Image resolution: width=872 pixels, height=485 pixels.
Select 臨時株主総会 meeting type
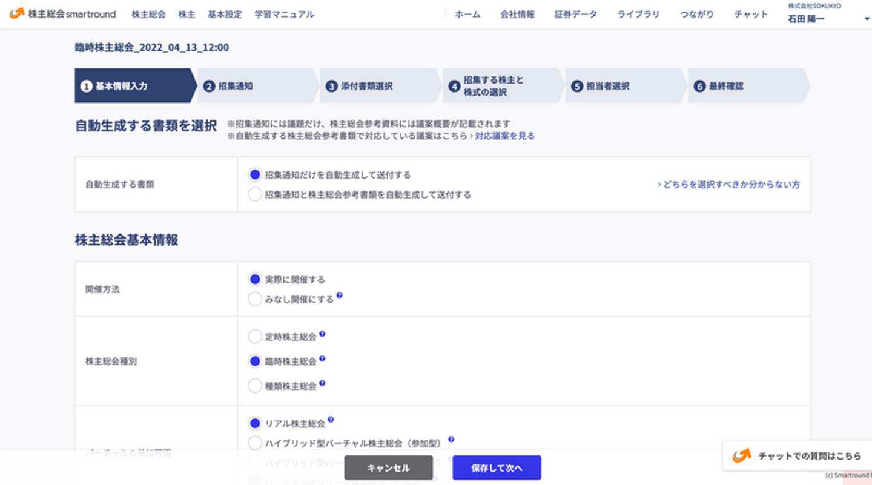255,361
